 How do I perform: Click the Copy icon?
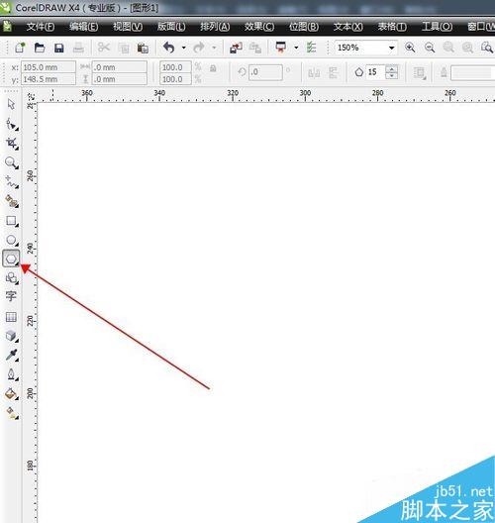click(124, 48)
